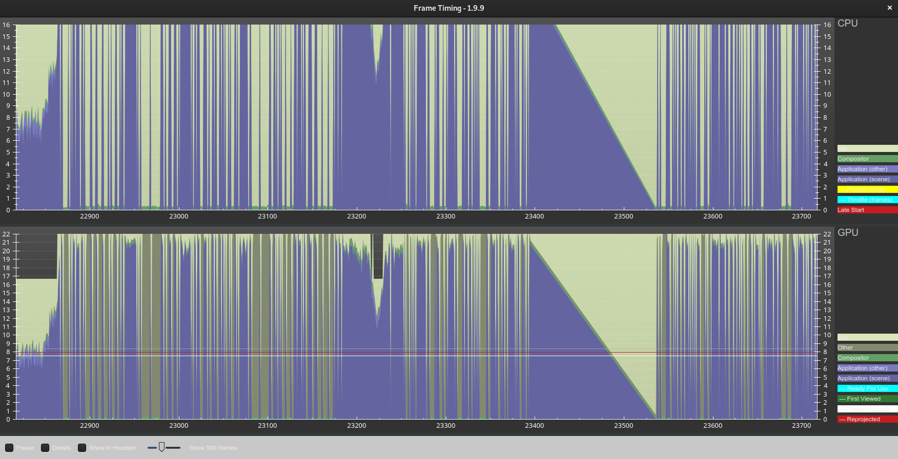The width and height of the screenshot is (898, 459).
Task: Click CPU Application (other) legend entry
Action: click(x=867, y=169)
